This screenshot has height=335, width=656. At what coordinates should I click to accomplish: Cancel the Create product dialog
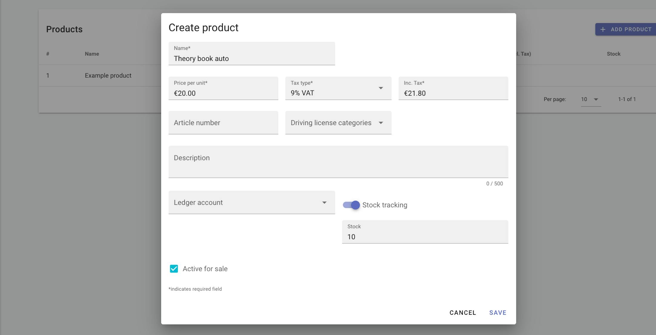tap(463, 313)
